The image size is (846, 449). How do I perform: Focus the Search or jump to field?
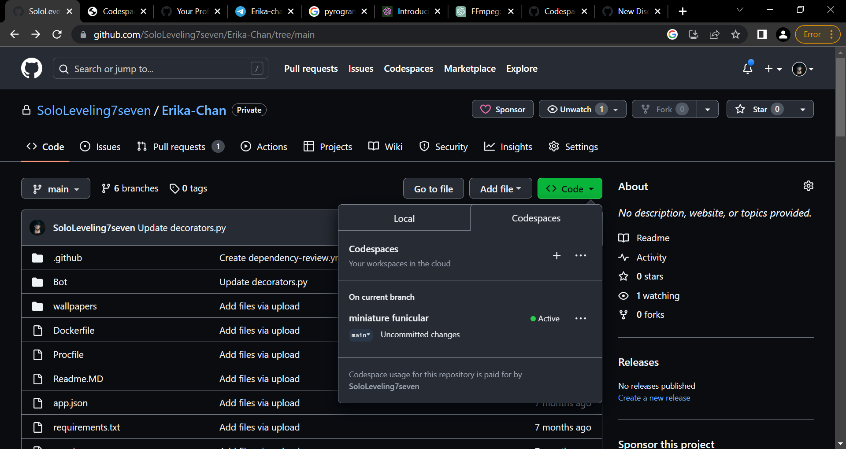160,69
